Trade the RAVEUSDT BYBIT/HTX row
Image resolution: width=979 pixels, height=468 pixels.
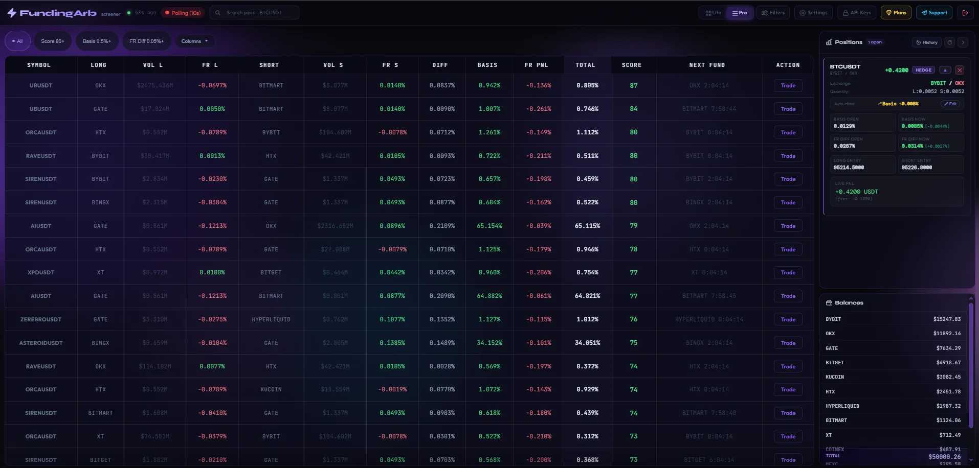(x=788, y=156)
